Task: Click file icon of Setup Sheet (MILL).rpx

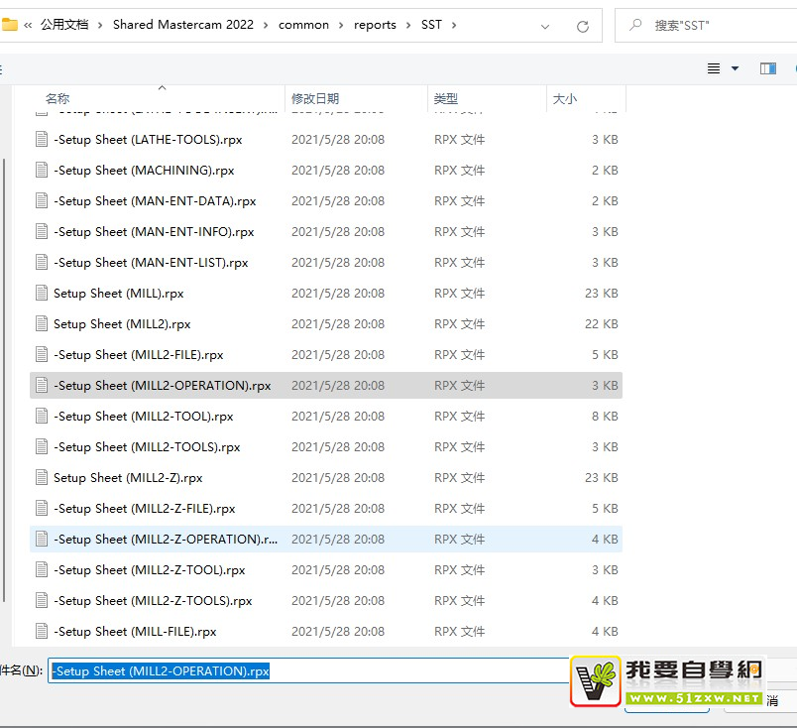Action: (x=42, y=294)
